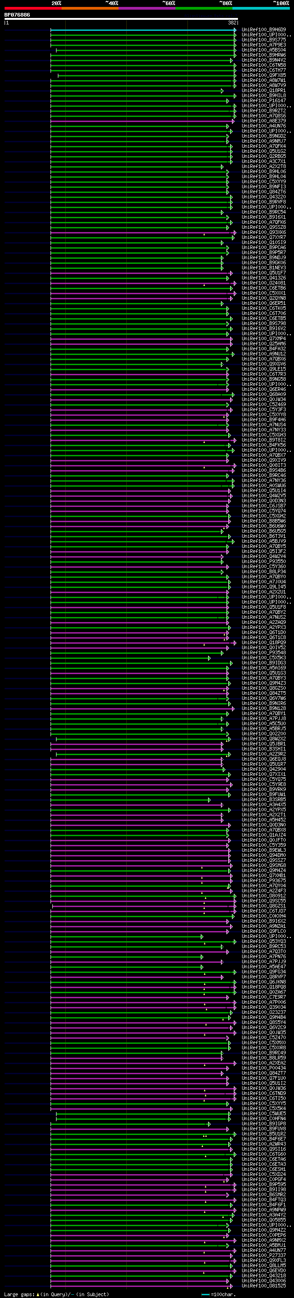Viewport: 294px width, 1298px height.
Task: Select the label UniRef100_Q84ZT6
Action: [x=264, y=192]
